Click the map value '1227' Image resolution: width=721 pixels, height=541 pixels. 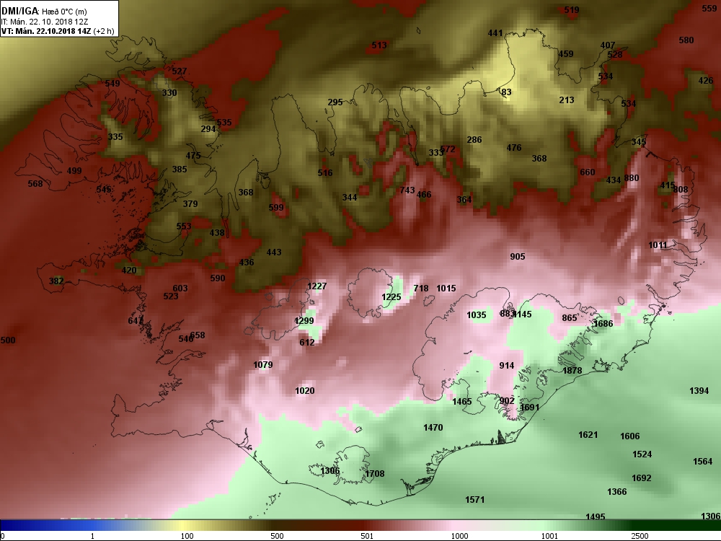[317, 286]
